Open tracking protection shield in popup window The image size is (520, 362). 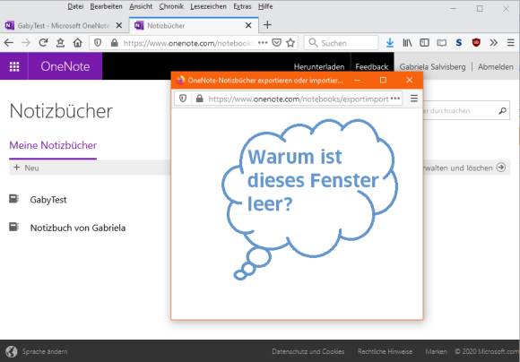pos(183,99)
